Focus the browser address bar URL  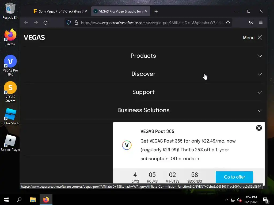152,23
